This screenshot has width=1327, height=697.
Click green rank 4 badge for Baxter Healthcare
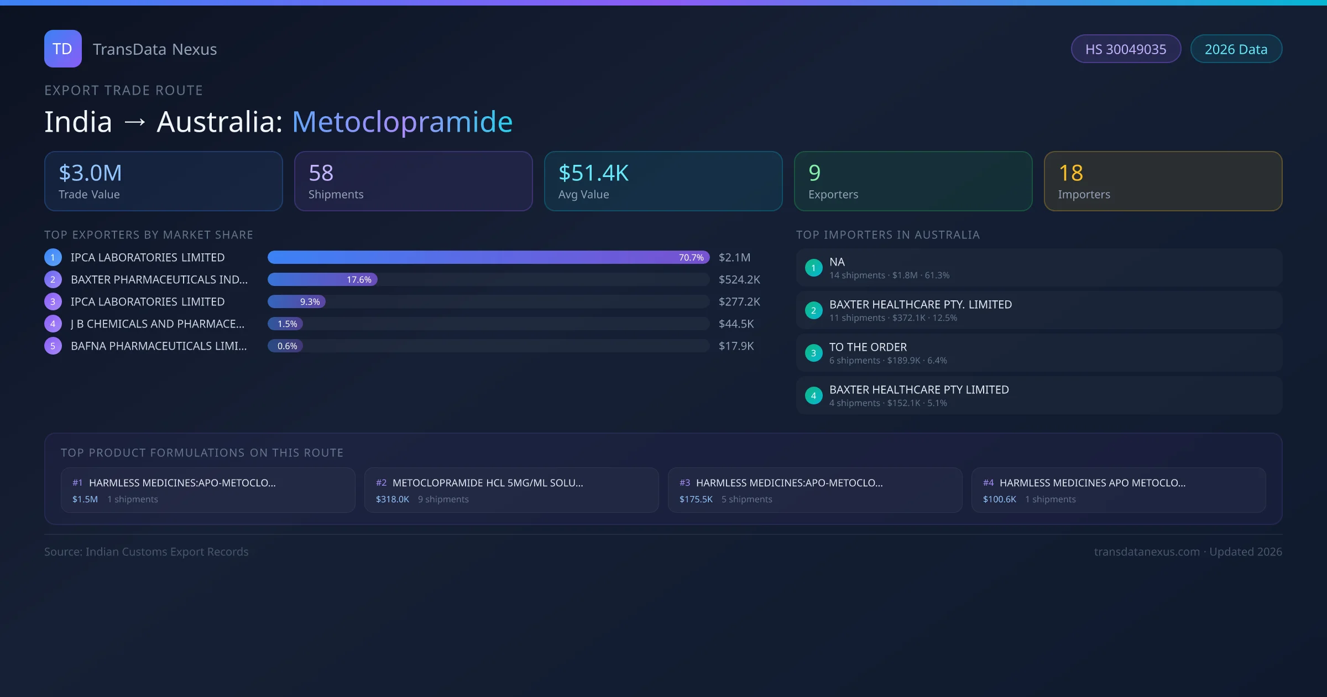[x=813, y=396]
